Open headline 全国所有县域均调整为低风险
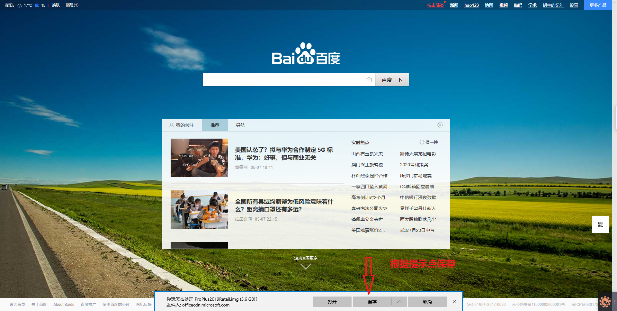The height and width of the screenshot is (311, 617). [284, 206]
